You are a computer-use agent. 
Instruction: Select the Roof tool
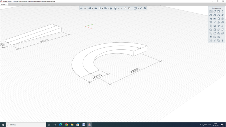click(x=218, y=15)
